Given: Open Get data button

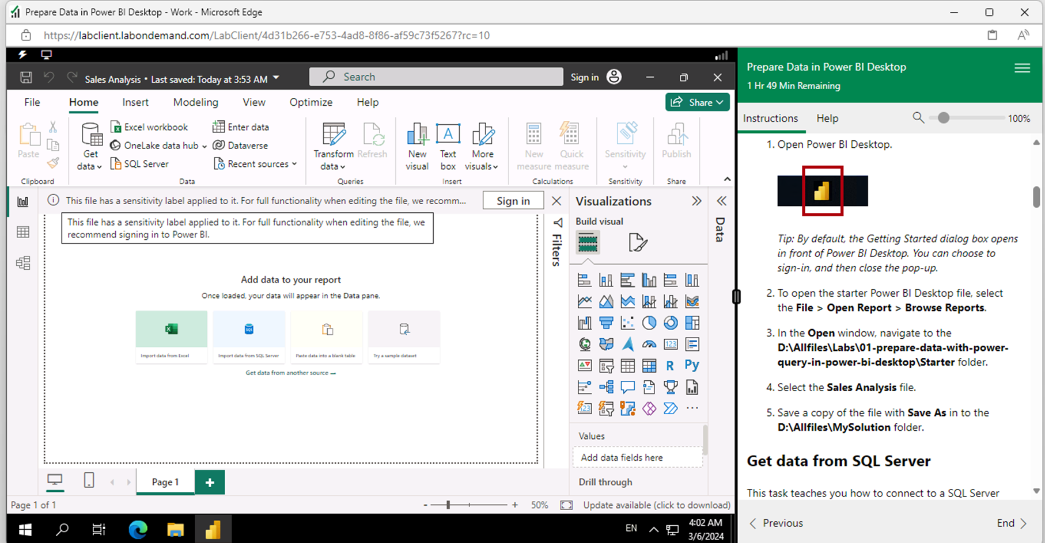Looking at the screenshot, I should (90, 147).
